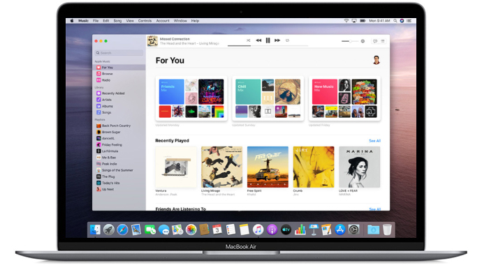
Task: Open the Controls menu in menu bar
Action: point(145,21)
